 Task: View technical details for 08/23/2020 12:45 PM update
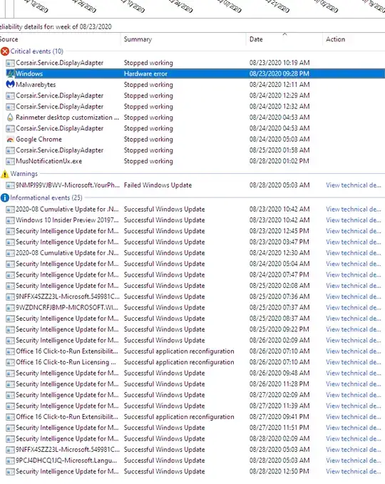point(353,231)
